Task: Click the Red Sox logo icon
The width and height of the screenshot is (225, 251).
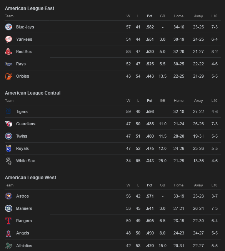Action: coord(8,52)
